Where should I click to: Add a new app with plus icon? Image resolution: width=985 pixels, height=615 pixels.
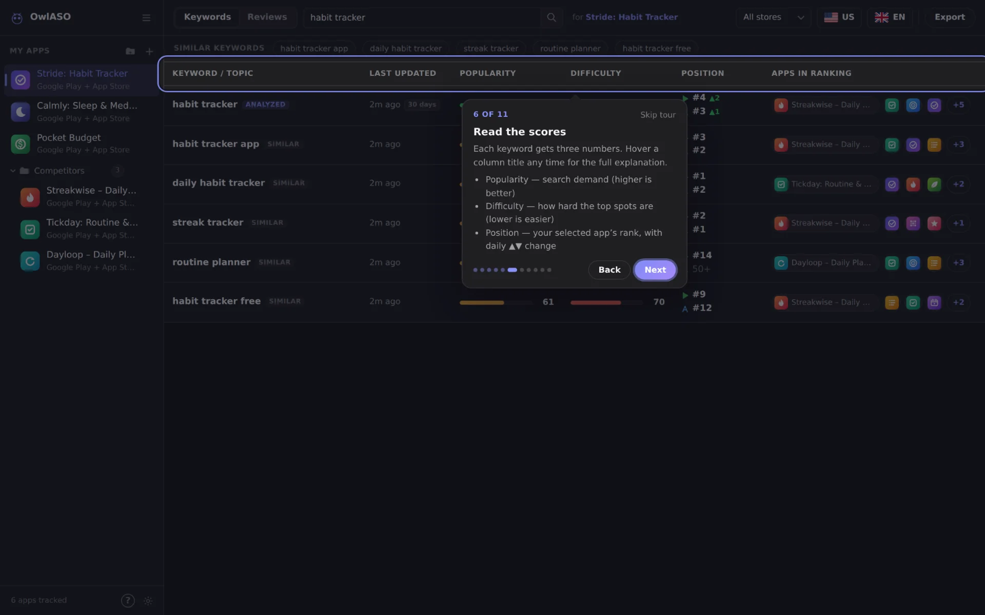pyautogui.click(x=149, y=51)
